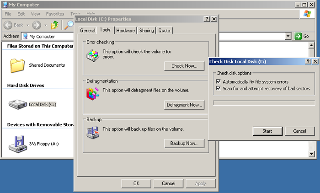Open the View menu in My Computer
Viewport: 320px width, 193px height.
[35, 14]
